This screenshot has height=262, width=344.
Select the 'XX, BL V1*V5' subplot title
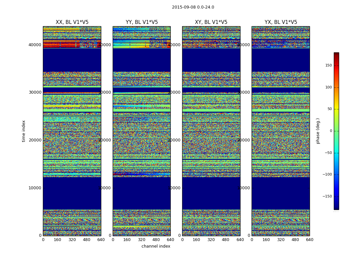click(x=72, y=22)
